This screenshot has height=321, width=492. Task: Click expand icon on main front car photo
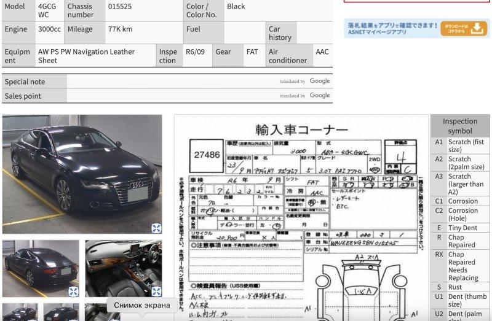156,228
